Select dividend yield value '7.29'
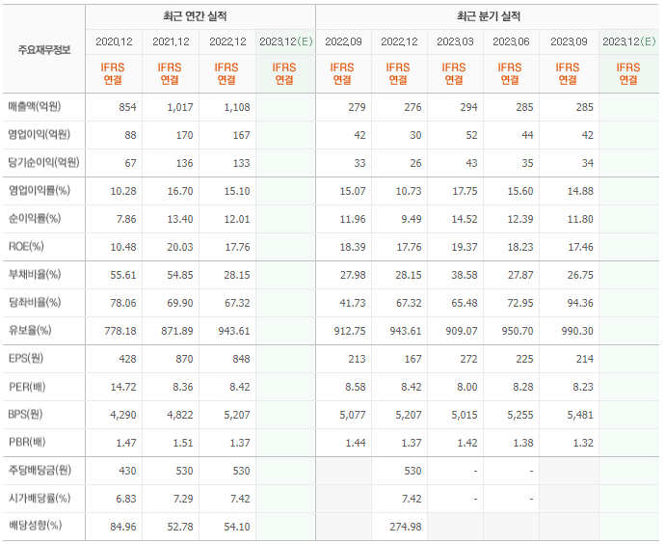Viewport: 665px width, 544px height. pyautogui.click(x=183, y=500)
